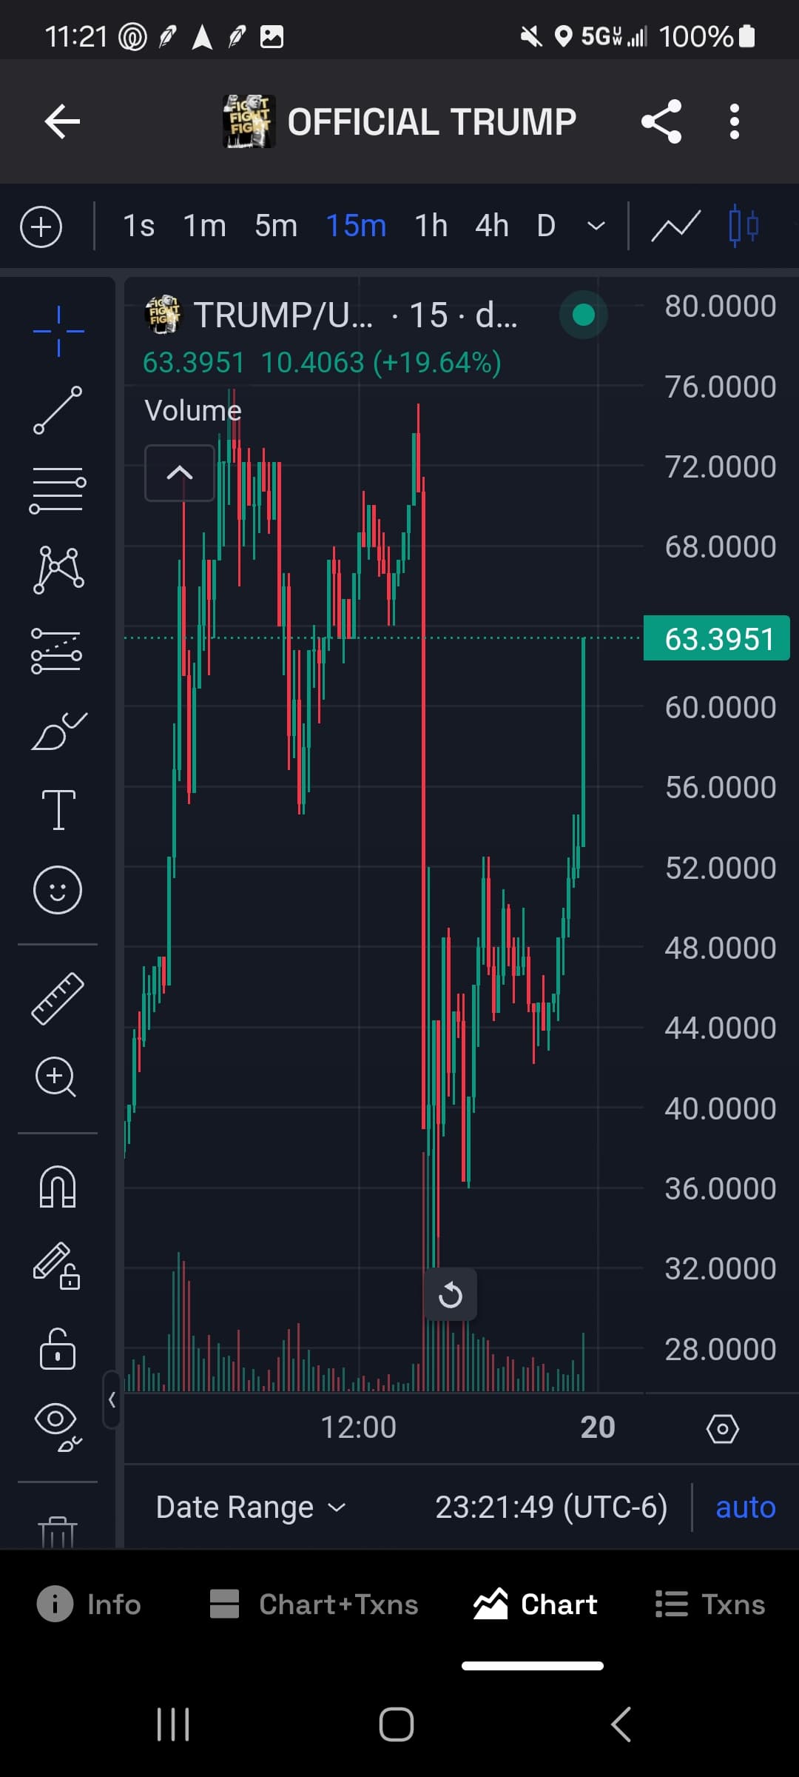The image size is (799, 1777).
Task: Select the 15m timeframe
Action: [356, 226]
